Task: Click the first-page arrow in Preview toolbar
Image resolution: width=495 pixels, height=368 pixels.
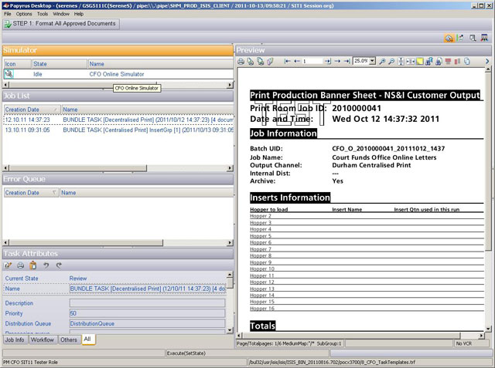Action: pyautogui.click(x=287, y=62)
